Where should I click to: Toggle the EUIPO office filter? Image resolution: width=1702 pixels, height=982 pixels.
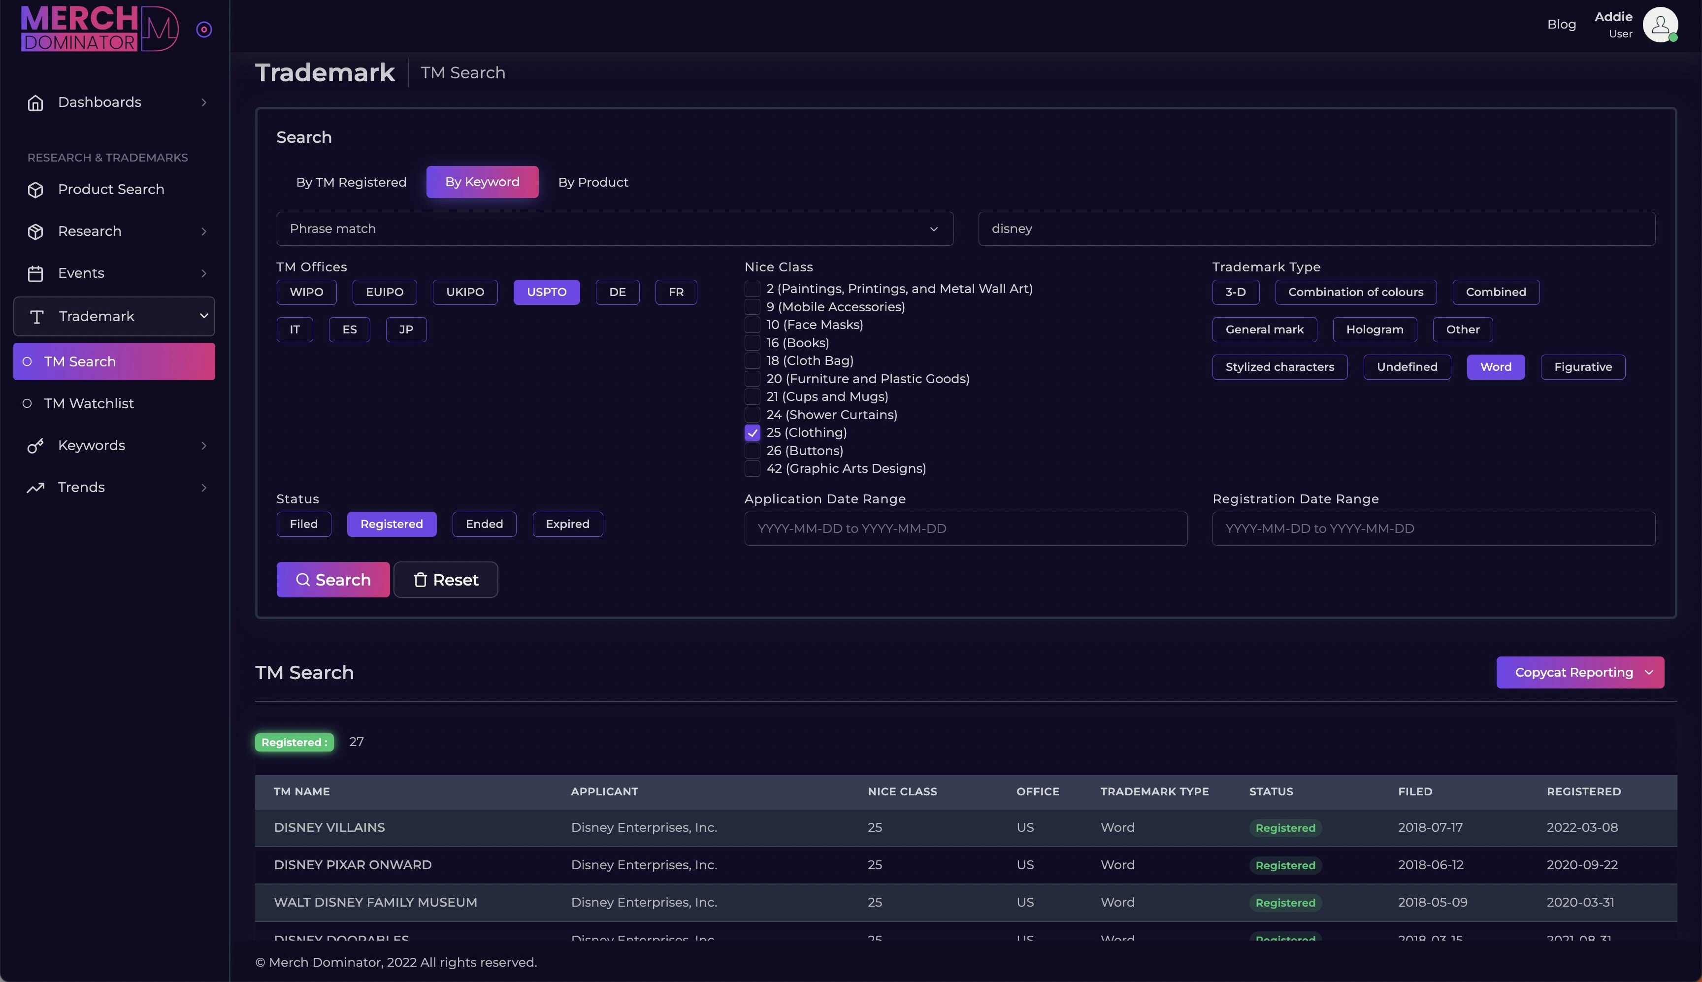point(384,292)
